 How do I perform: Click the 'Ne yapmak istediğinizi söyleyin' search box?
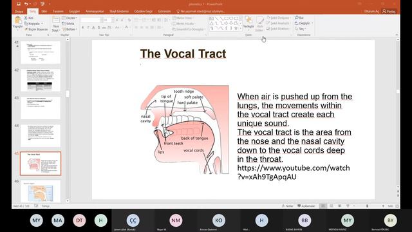pyautogui.click(x=201, y=12)
